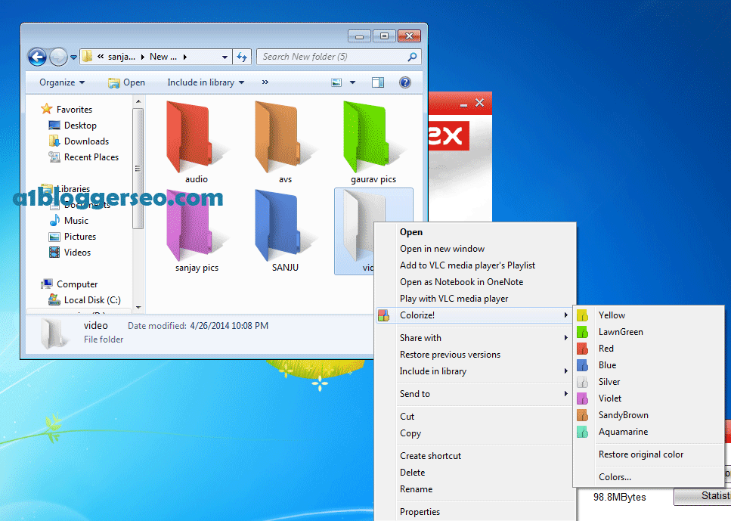Image resolution: width=731 pixels, height=521 pixels.
Task: Expand the Organize dropdown menu
Action: point(62,82)
